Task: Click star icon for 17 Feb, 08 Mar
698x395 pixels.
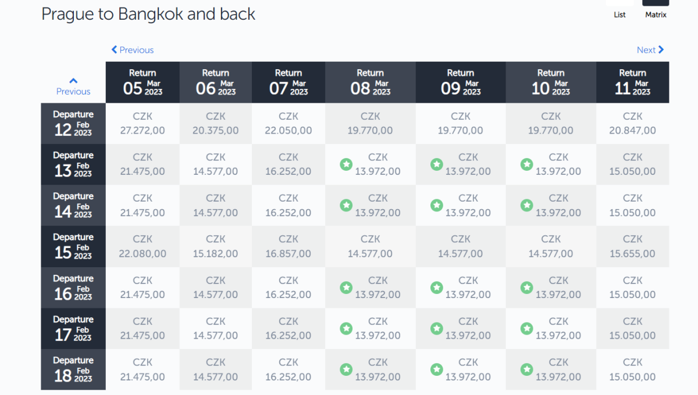Action: pyautogui.click(x=346, y=329)
